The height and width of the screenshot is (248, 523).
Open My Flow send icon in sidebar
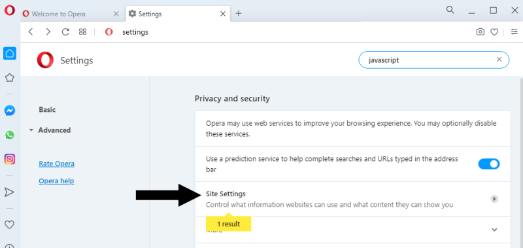coord(9,192)
